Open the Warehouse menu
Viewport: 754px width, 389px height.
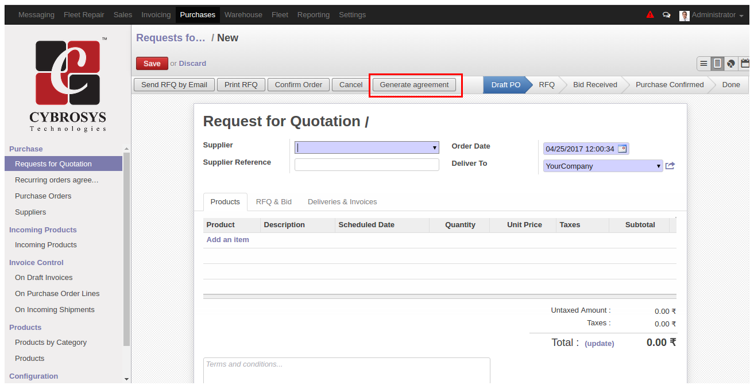click(243, 15)
